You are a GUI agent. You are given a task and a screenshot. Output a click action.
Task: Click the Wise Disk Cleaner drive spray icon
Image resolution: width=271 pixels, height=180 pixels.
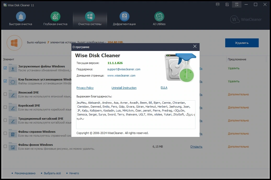tap(180, 68)
